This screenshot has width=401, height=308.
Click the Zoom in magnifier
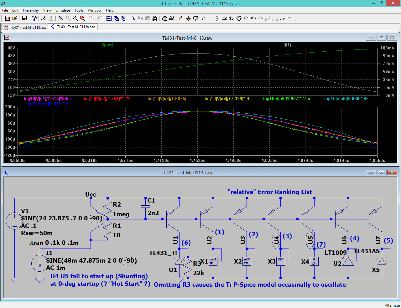tap(61, 18)
